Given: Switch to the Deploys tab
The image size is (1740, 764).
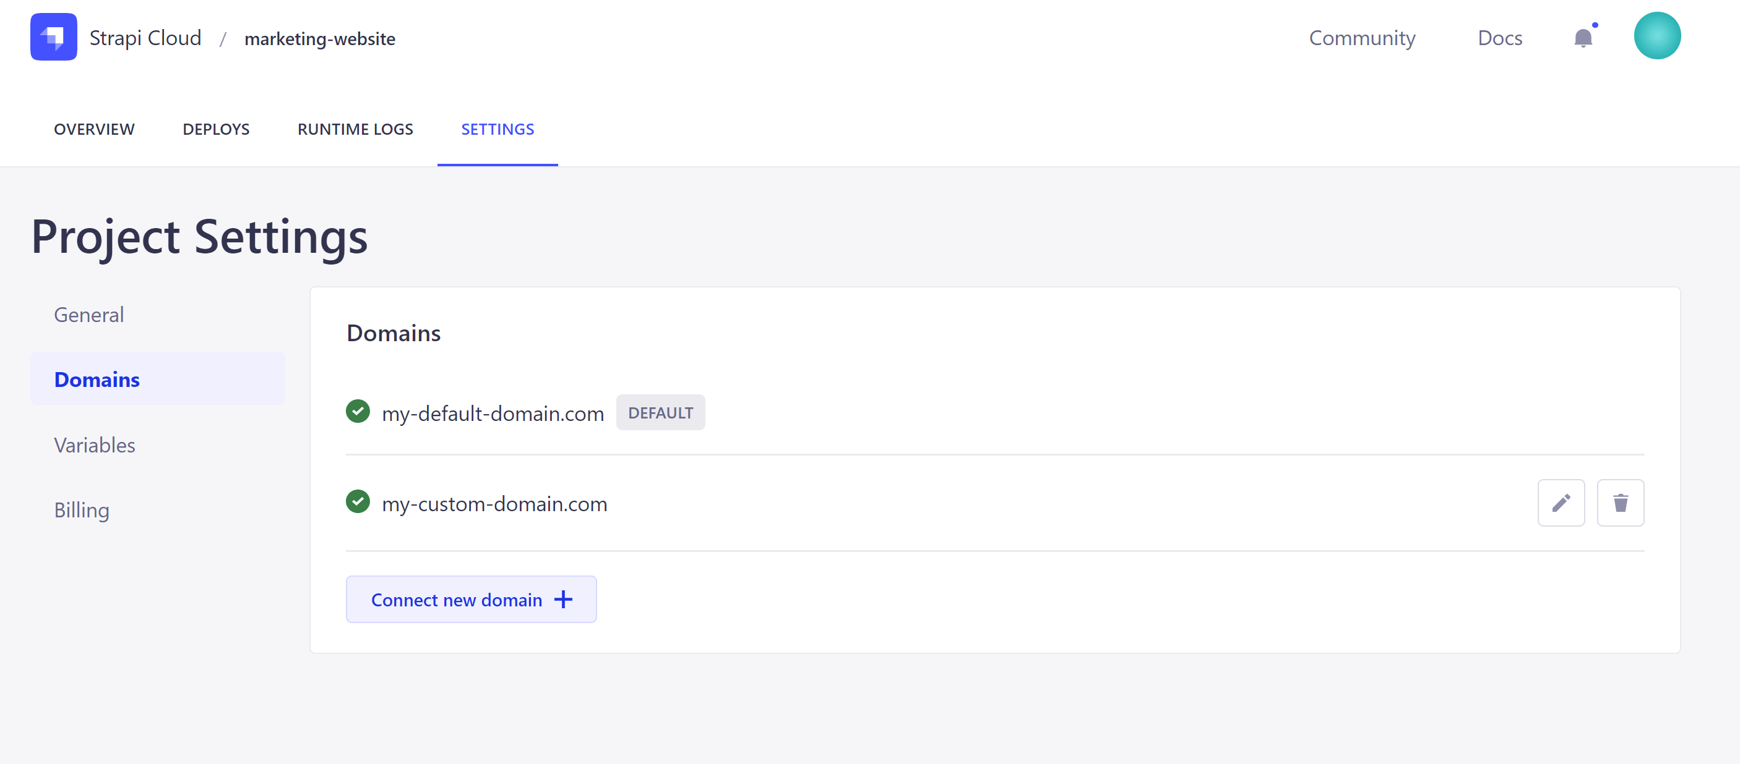Looking at the screenshot, I should [x=215, y=129].
